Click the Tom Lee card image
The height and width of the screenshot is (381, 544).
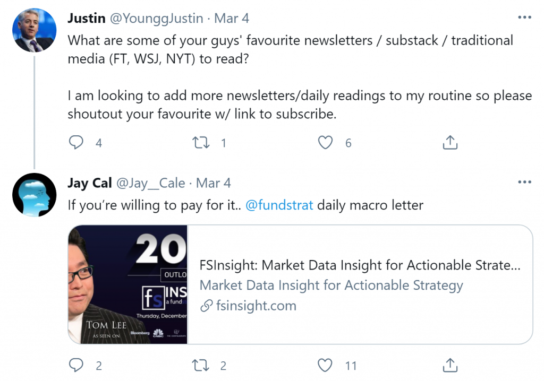click(x=127, y=285)
